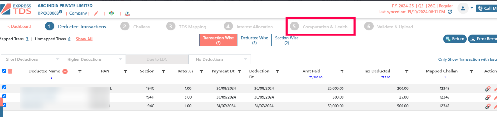Uncheck the checkbox for the 50,000.00 row
497x117 pixels.
(4, 105)
